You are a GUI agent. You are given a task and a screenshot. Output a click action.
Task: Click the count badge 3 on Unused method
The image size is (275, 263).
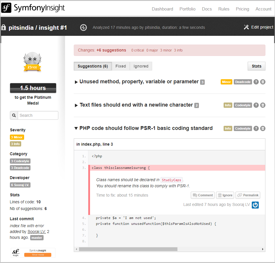click(202, 82)
